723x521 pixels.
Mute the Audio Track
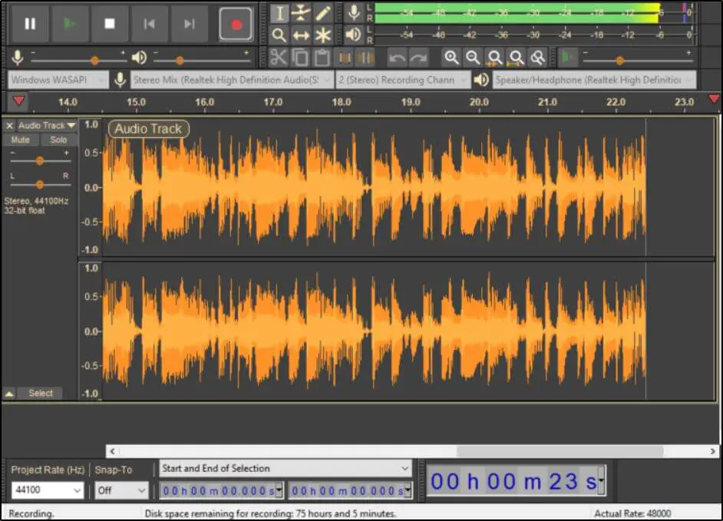21,140
